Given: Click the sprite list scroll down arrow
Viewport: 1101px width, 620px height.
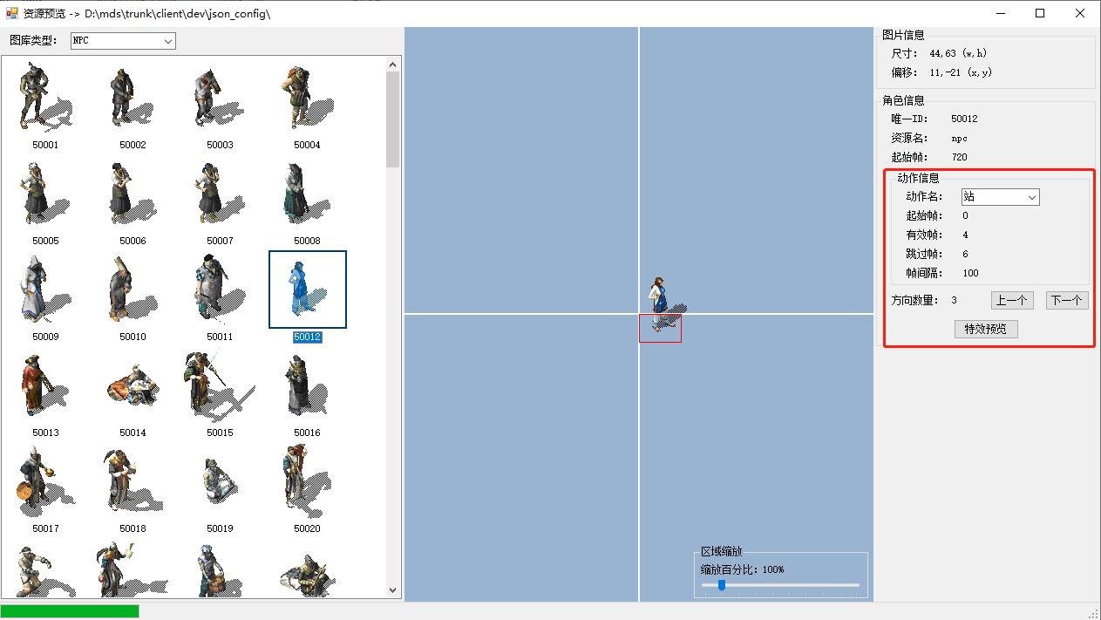Looking at the screenshot, I should tap(392, 590).
